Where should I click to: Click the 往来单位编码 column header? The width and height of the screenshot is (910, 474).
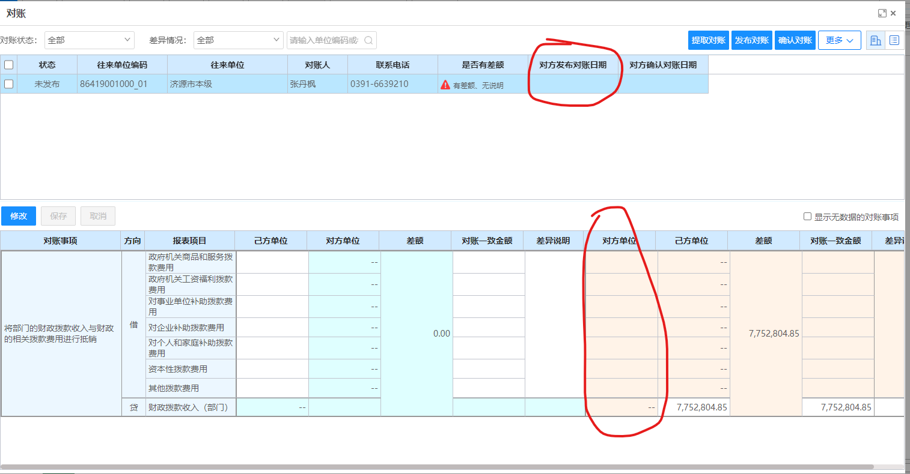pyautogui.click(x=123, y=65)
